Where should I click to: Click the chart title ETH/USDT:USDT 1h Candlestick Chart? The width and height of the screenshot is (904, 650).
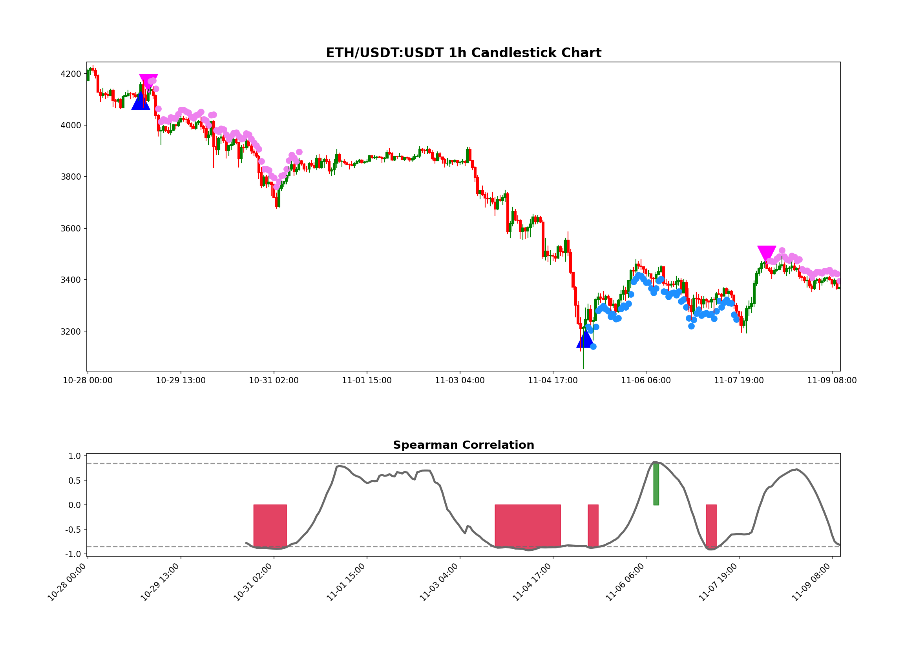[x=463, y=53]
